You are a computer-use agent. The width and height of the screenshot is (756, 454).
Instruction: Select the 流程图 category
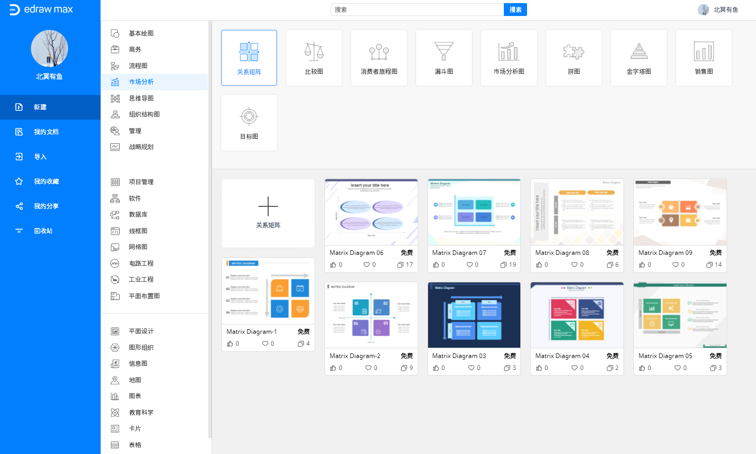coord(138,66)
